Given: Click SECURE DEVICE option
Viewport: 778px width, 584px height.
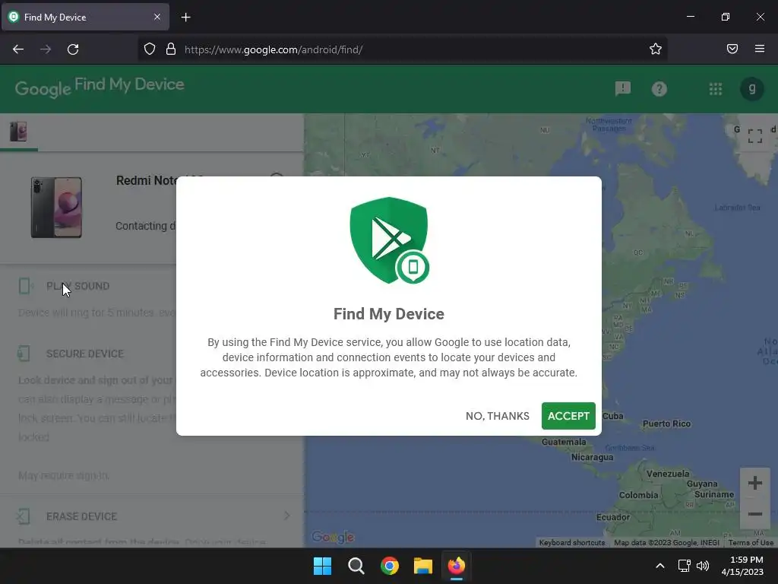Looking at the screenshot, I should tap(85, 354).
